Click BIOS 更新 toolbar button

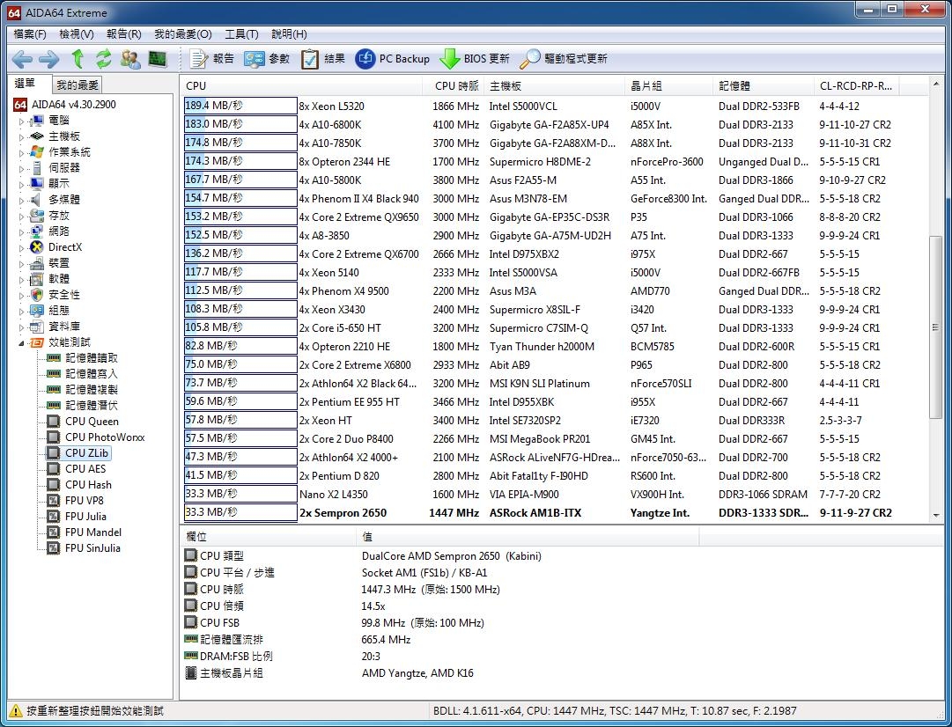474,59
